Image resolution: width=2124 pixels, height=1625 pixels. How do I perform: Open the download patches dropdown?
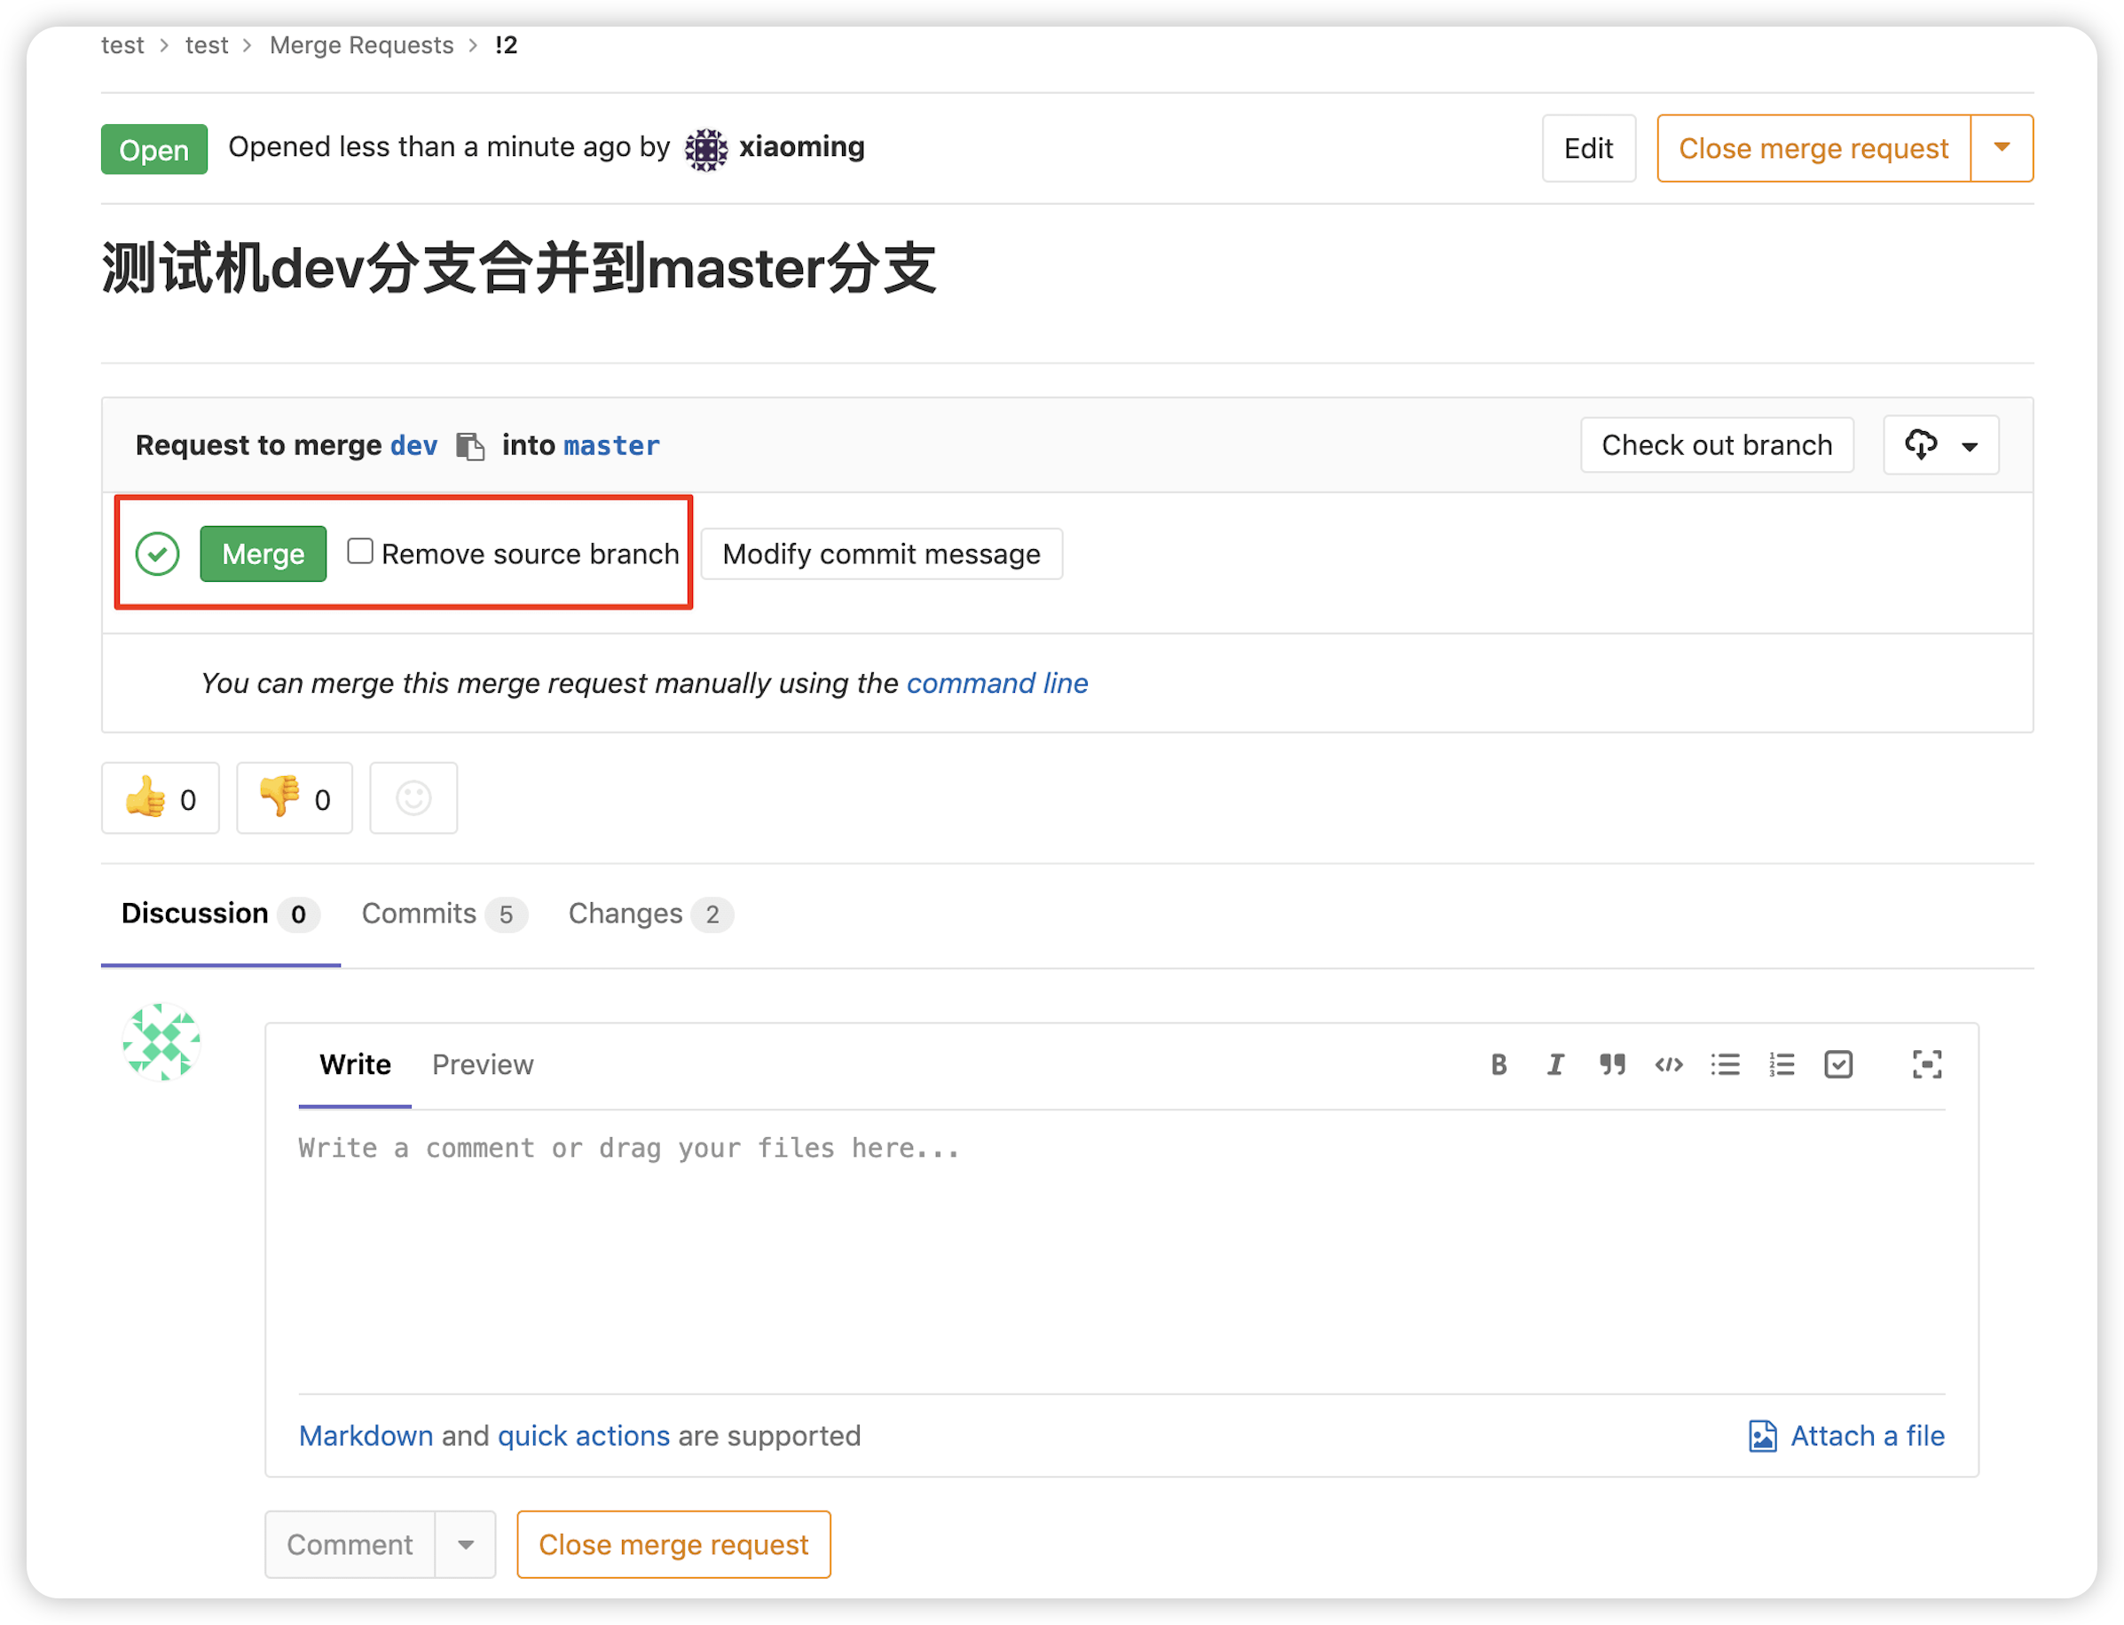[x=1940, y=445]
